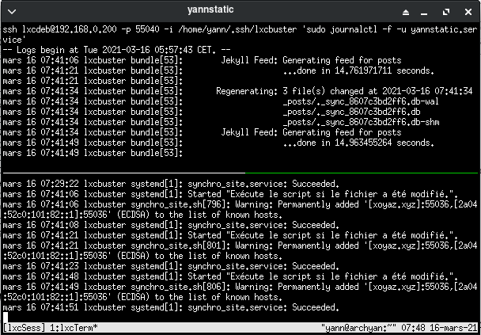The width and height of the screenshot is (481, 335).
Task: Click the 'Regenerating: 3 file(s) changed' line
Action: [x=340, y=90]
